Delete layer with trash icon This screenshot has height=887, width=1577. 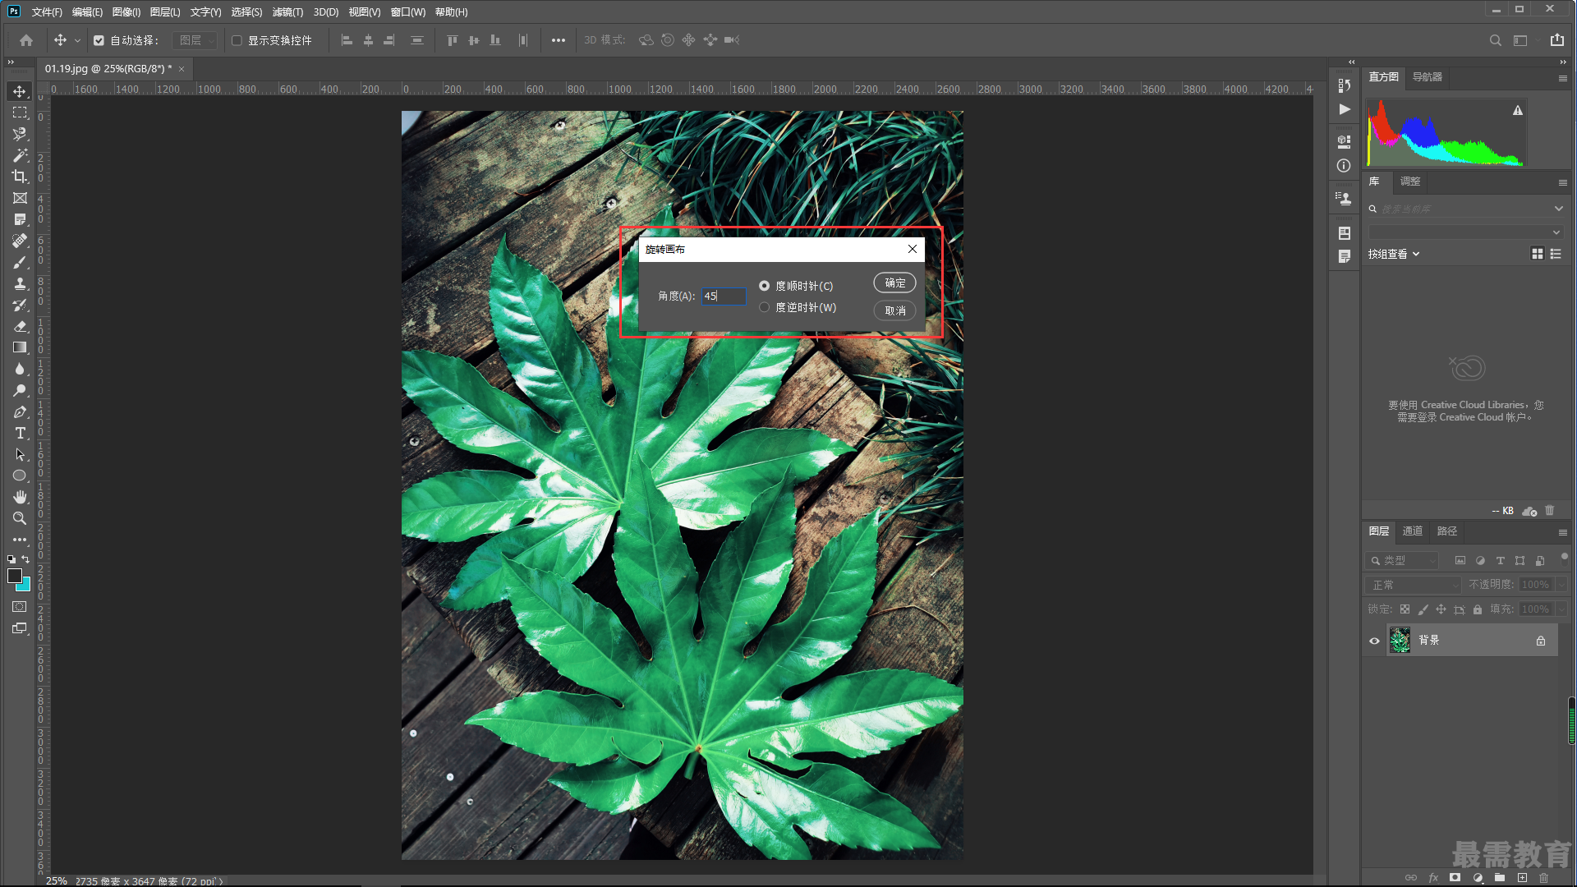(x=1543, y=877)
